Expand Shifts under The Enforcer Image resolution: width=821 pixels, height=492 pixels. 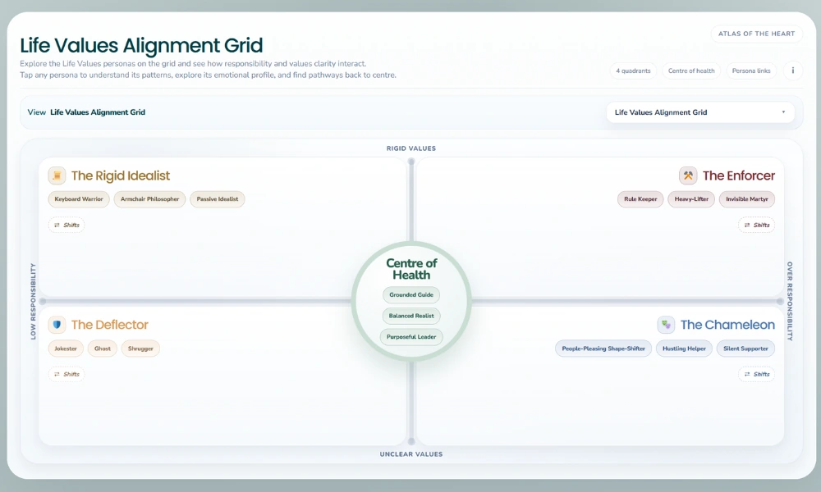tap(756, 225)
